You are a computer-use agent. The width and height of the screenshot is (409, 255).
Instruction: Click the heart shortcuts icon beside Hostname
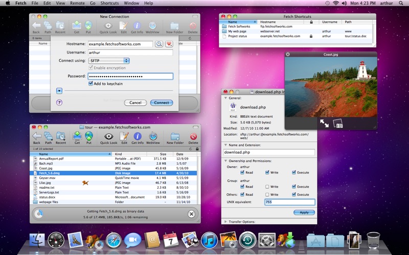(169, 44)
